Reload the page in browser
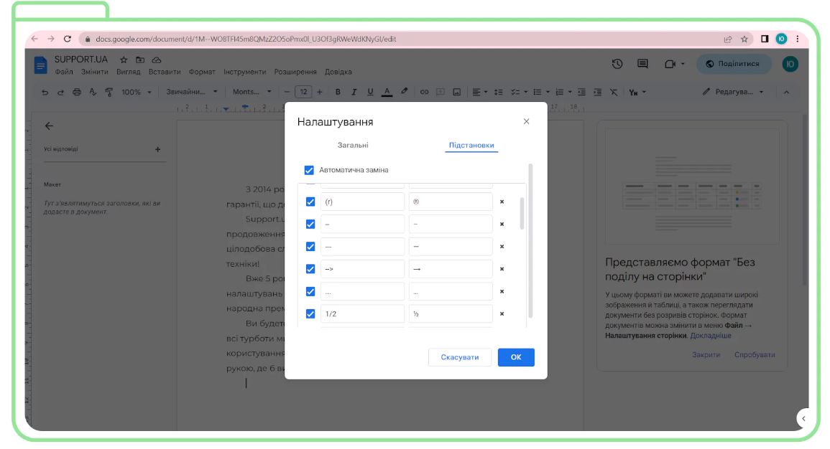Viewport: 830px width, 449px height. pyautogui.click(x=68, y=39)
